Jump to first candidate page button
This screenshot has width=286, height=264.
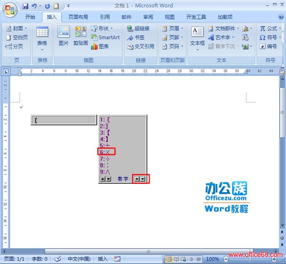[x=102, y=179]
